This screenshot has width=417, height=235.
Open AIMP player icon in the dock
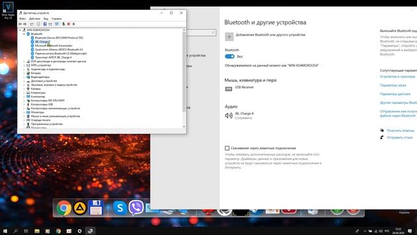pos(80,208)
